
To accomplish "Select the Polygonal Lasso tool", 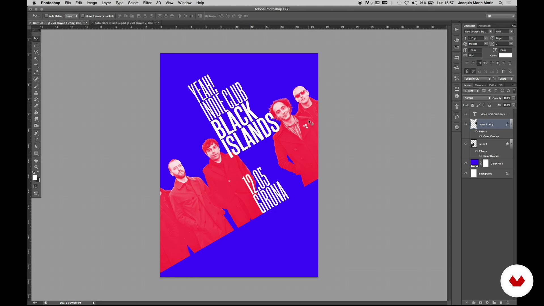I will pos(36,52).
